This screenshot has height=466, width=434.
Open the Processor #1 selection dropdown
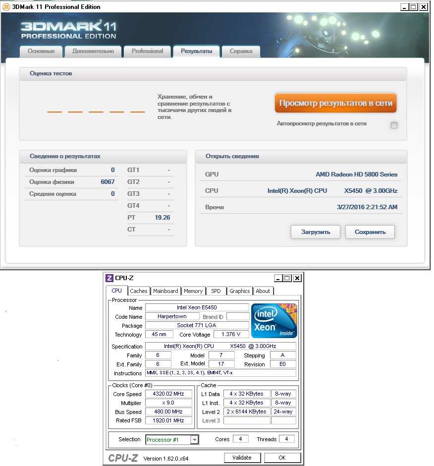click(194, 440)
